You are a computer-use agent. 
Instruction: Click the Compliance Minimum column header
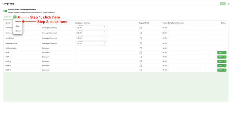click(x=82, y=23)
